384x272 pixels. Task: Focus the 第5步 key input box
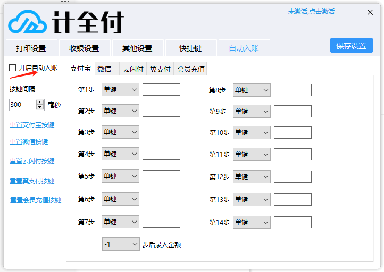click(161, 176)
